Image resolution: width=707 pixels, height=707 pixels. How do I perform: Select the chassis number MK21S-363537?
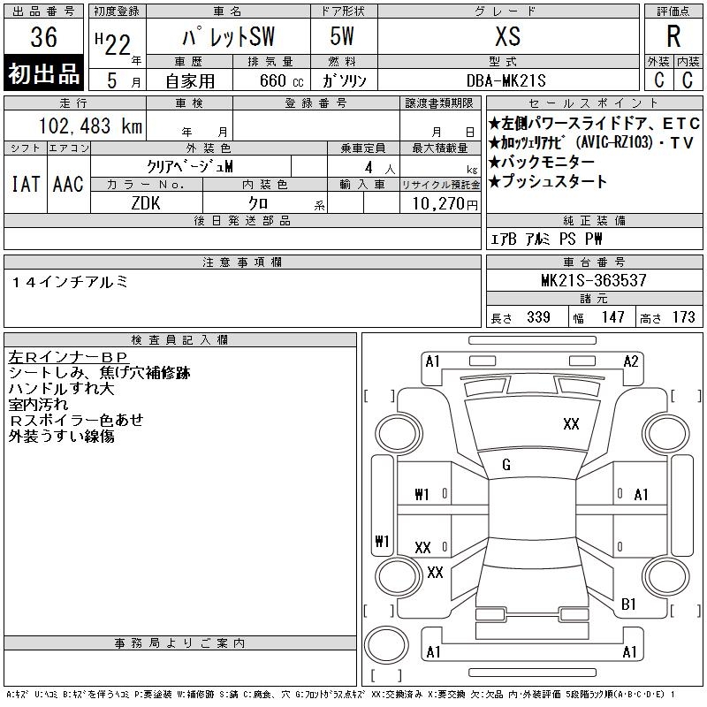tap(594, 280)
